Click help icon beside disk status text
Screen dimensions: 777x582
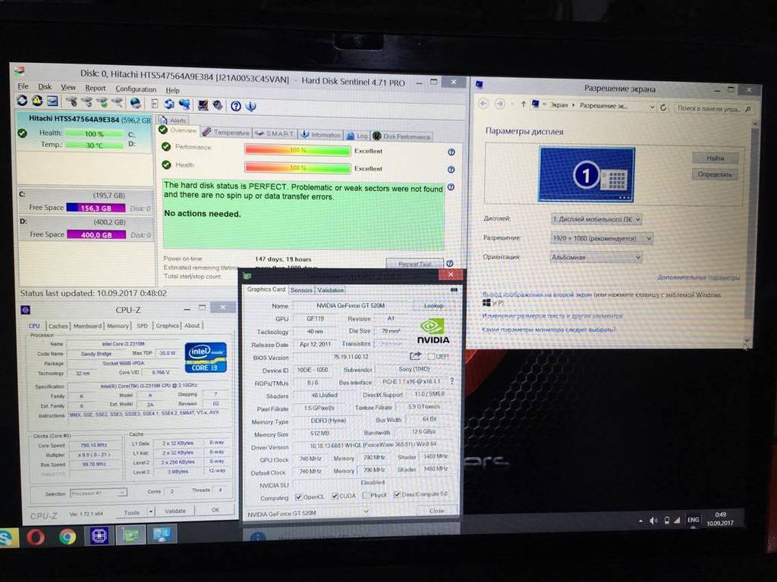coord(451,187)
